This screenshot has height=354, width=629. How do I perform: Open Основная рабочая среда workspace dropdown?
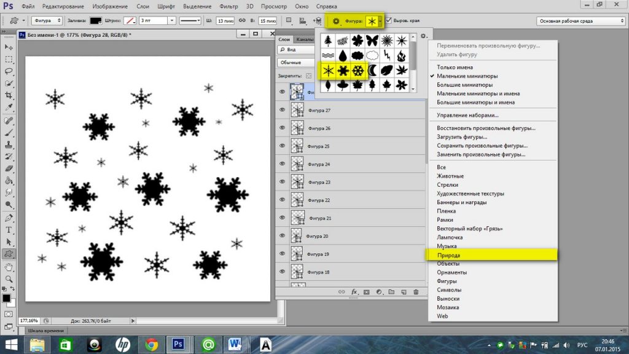pos(581,21)
